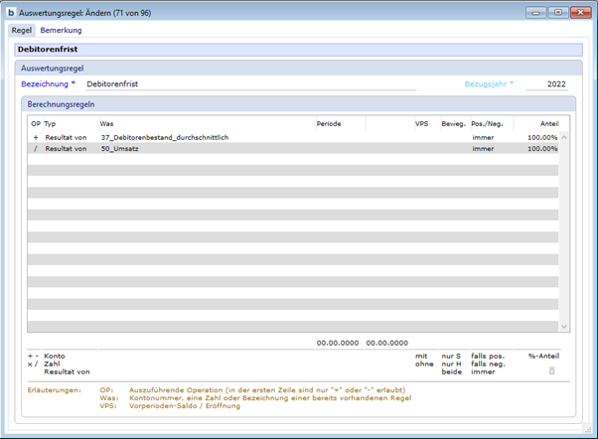Minimize the Auswertungsregel window
The image size is (598, 439).
pyautogui.click(x=537, y=13)
